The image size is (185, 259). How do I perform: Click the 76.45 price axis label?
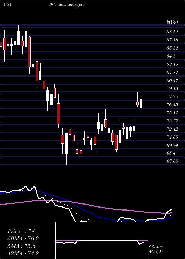click(x=172, y=105)
